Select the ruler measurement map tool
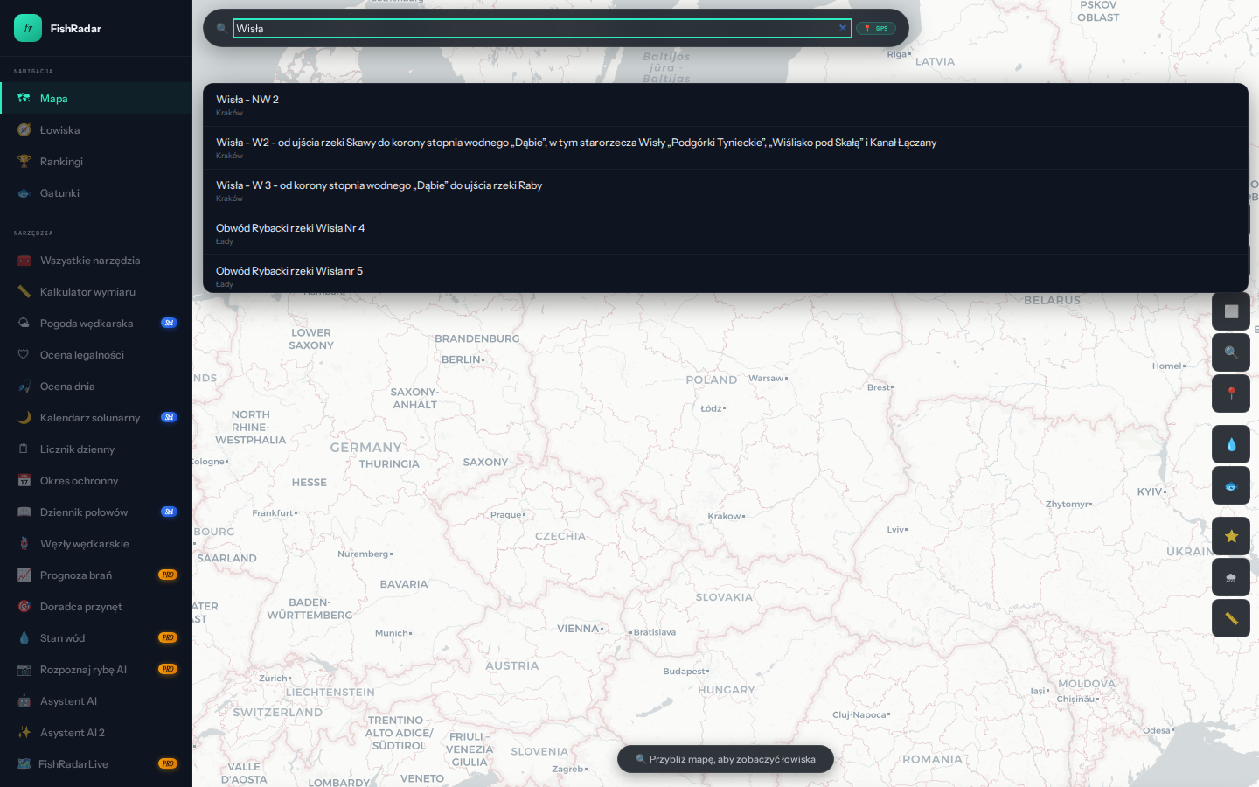This screenshot has height=787, width=1259. [x=1230, y=618]
